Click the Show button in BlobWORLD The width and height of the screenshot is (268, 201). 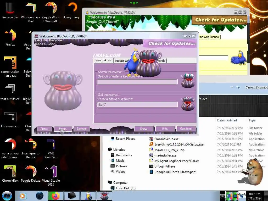pyautogui.click(x=143, y=129)
